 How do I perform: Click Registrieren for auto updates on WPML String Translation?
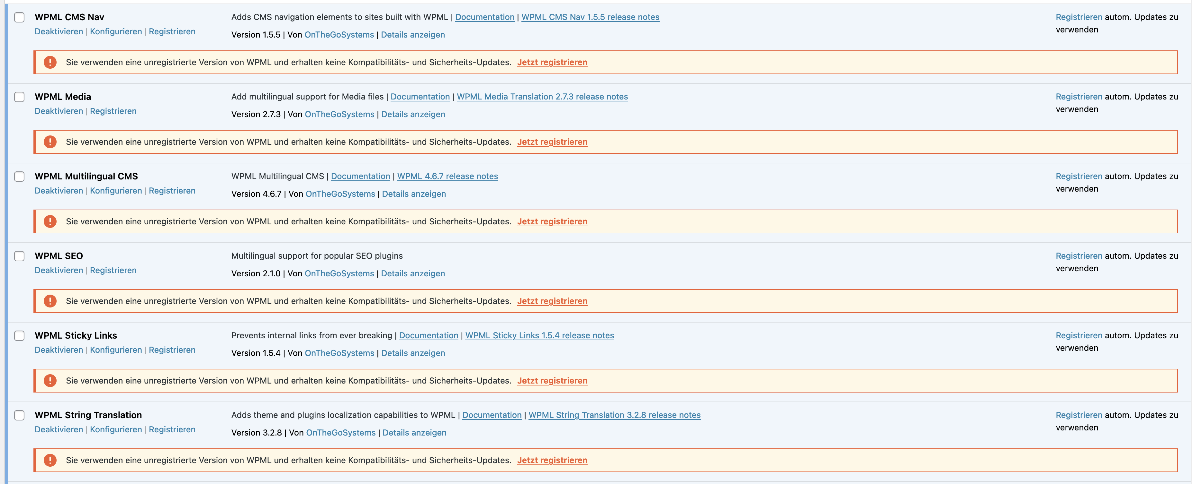click(x=1079, y=415)
